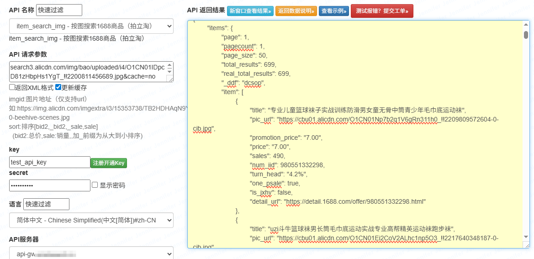
Task: Click the parameters textarea scroll-down arrow
Action: [x=170, y=71]
